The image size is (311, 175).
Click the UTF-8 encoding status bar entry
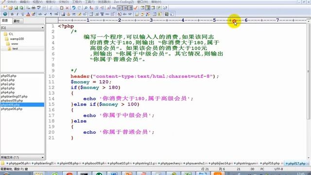pyautogui.click(x=278, y=169)
